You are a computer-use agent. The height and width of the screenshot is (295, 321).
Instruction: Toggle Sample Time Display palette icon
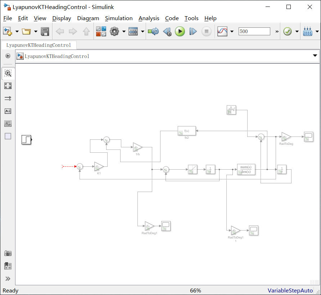pyautogui.click(x=8, y=99)
